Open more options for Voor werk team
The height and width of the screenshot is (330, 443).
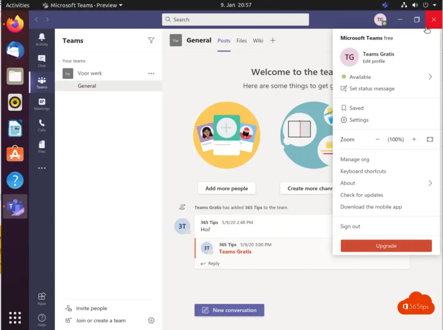coord(151,74)
